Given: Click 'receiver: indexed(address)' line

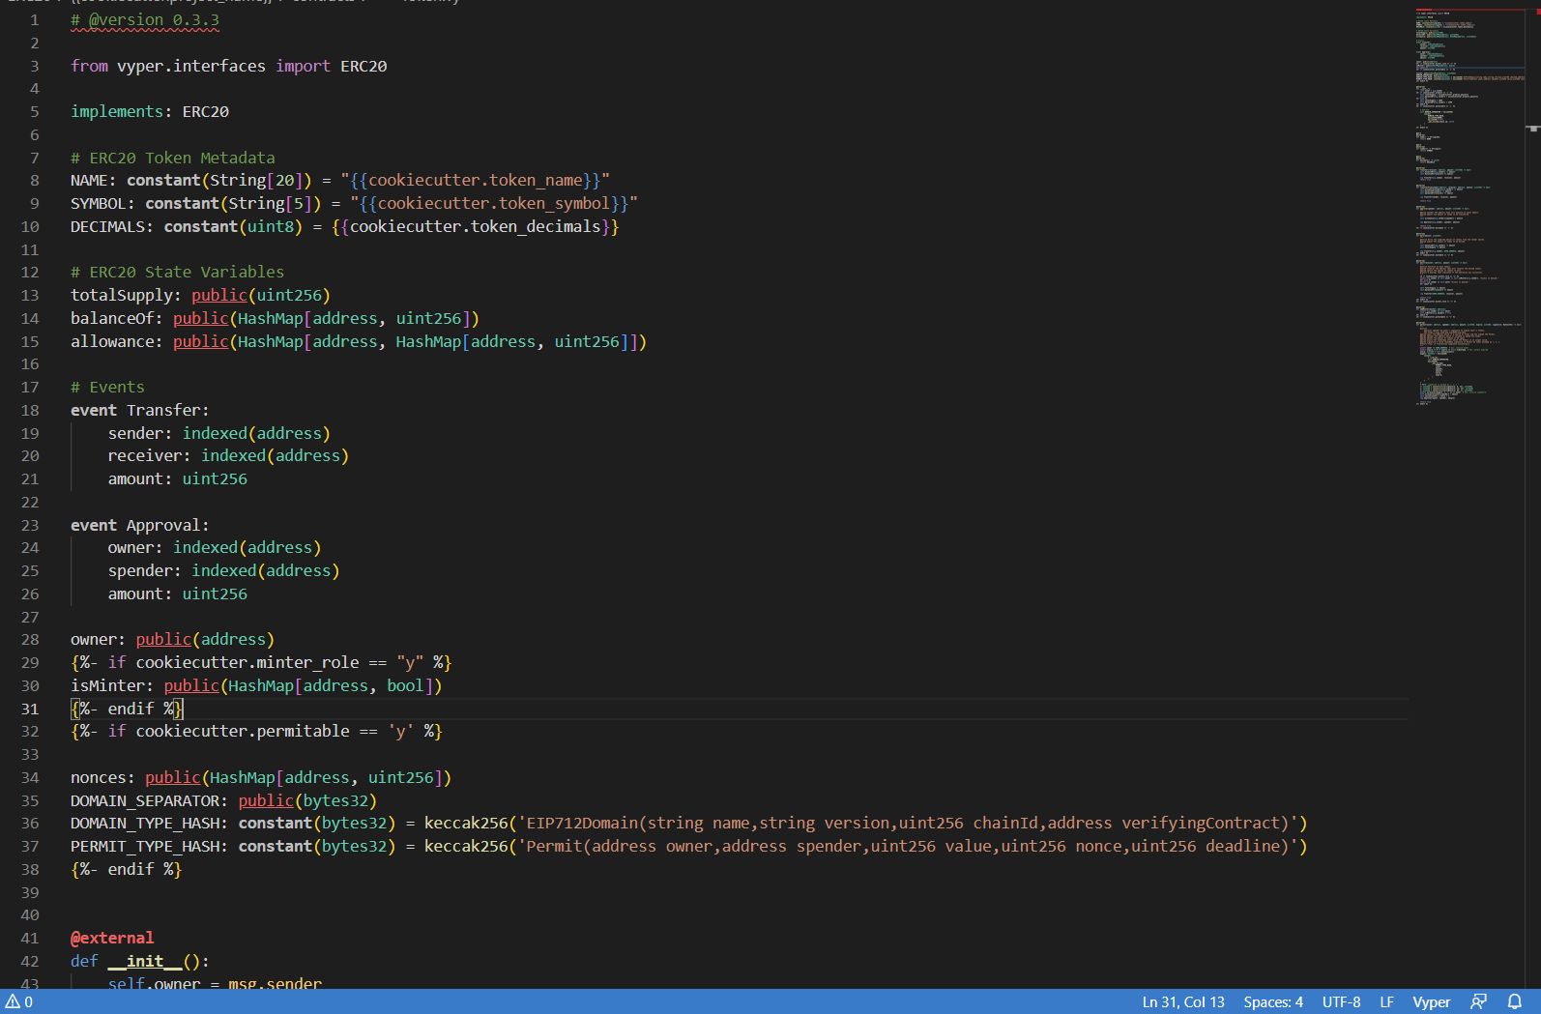Looking at the screenshot, I should click(x=228, y=455).
